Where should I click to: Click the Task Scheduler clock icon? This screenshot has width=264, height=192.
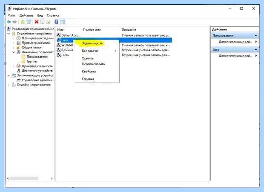tap(18, 38)
